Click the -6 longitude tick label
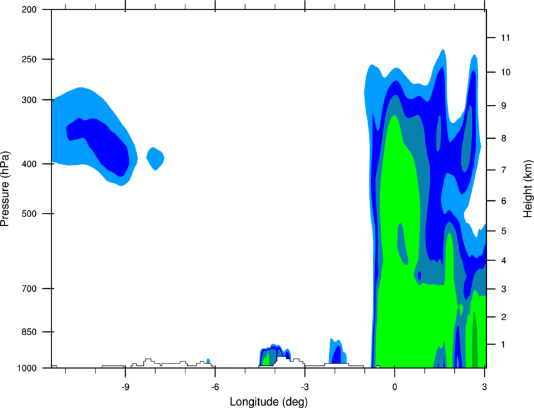The width and height of the screenshot is (534, 408). [x=215, y=387]
